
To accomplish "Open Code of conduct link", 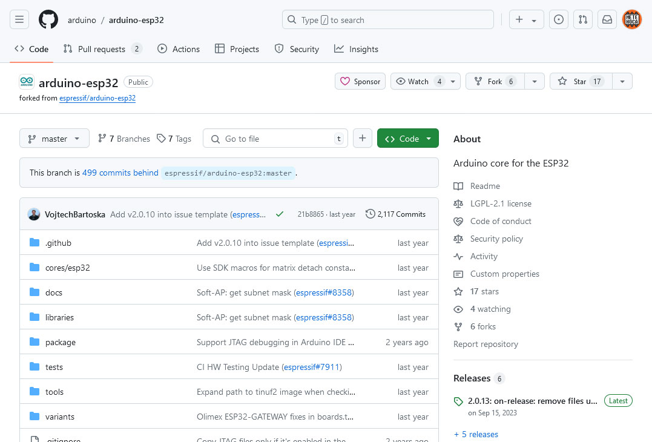I will click(501, 221).
